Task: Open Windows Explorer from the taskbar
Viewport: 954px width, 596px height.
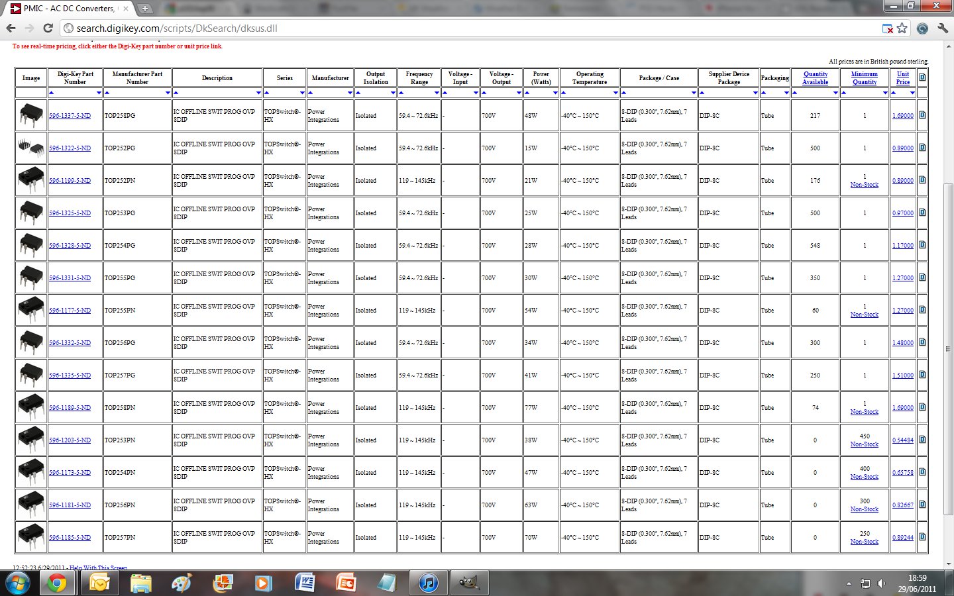Action: [140, 583]
